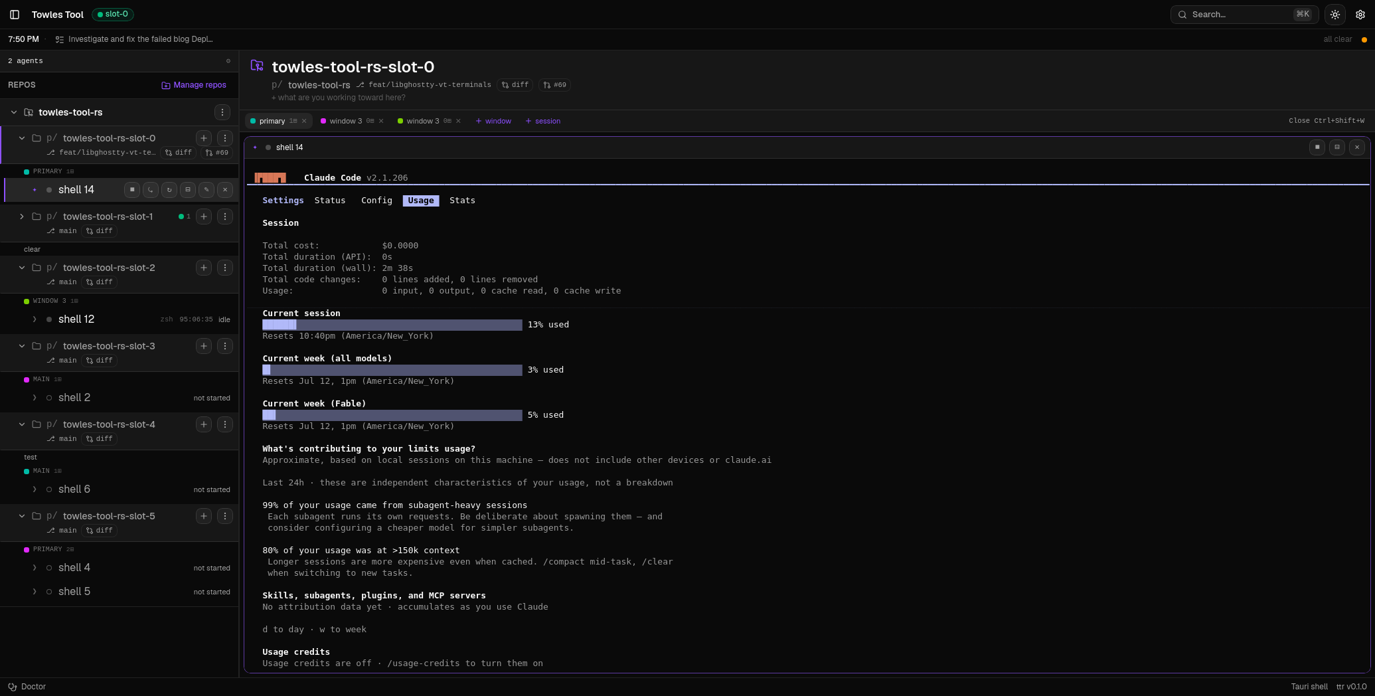Collapse towles-tool-rs-slot-3 in sidebar

22,346
